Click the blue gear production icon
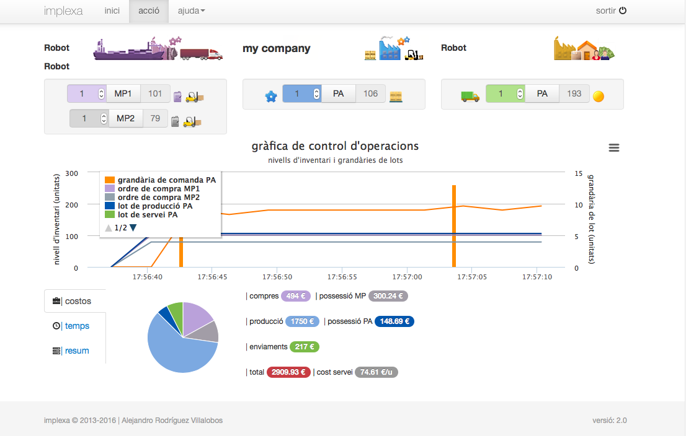Screen dimensions: 686x436 (x=270, y=96)
